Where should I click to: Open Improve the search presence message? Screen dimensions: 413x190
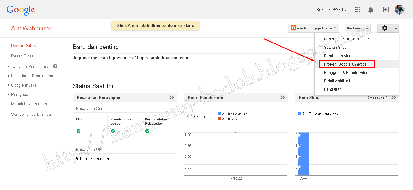131,58
